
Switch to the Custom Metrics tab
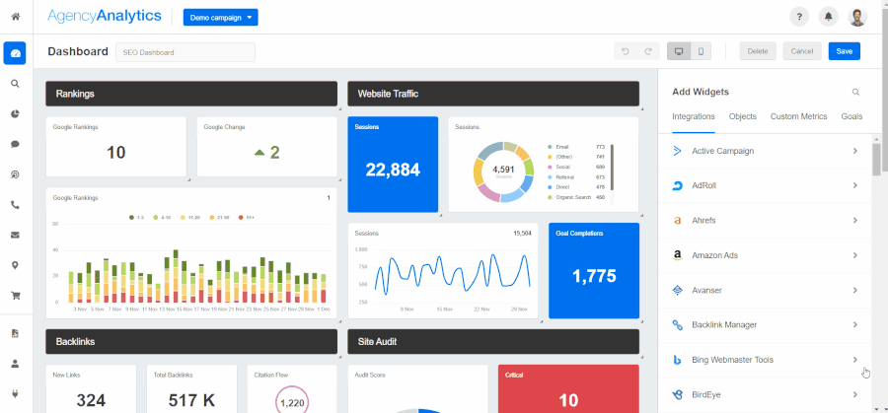(x=798, y=116)
